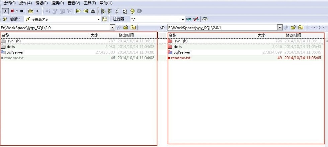Open the 过滤器 filter dropdown arrow
This screenshot has width=328, height=147.
tap(183, 19)
